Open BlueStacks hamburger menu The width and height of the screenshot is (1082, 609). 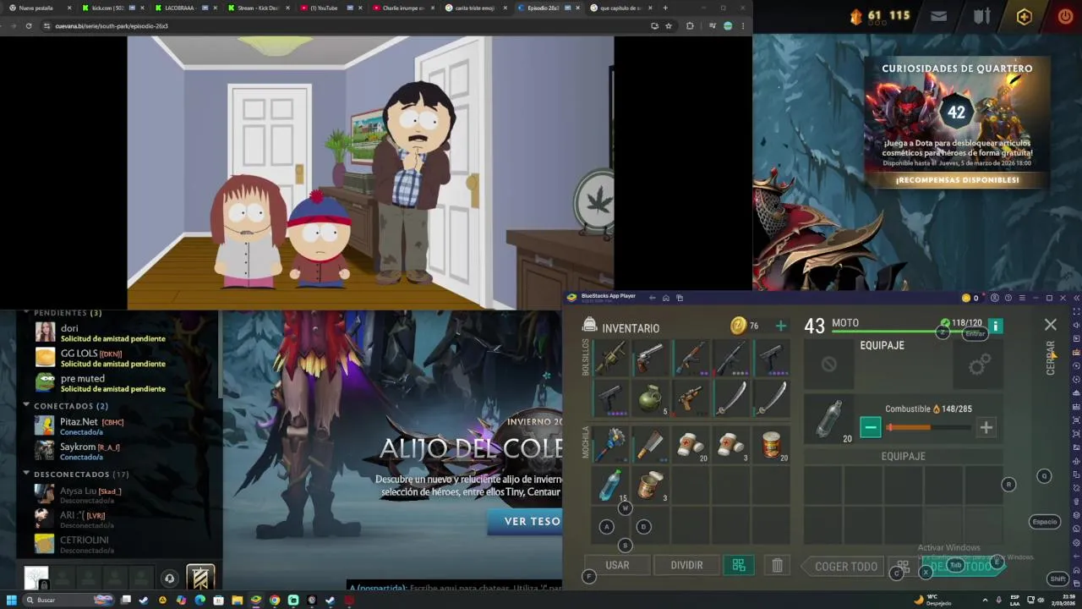click(x=1021, y=298)
